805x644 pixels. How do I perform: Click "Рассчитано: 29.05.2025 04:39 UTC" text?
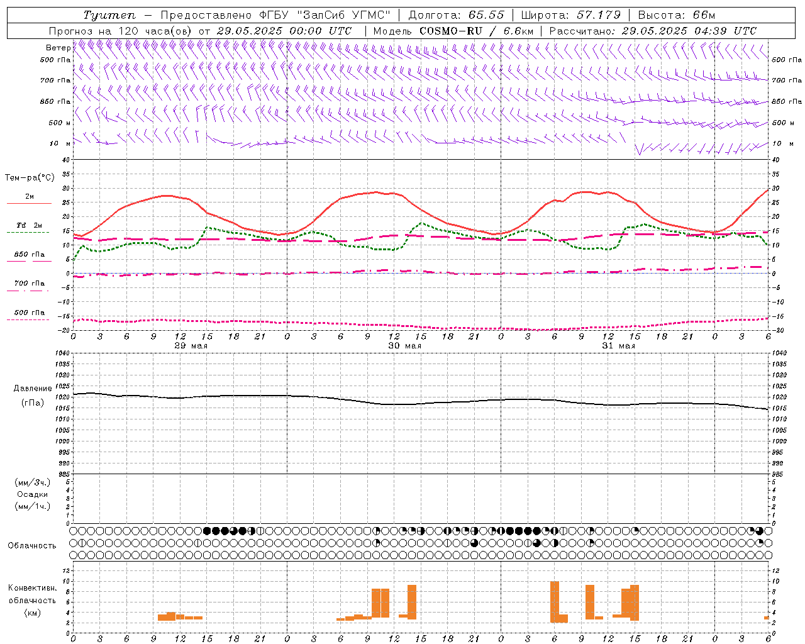pyautogui.click(x=653, y=31)
